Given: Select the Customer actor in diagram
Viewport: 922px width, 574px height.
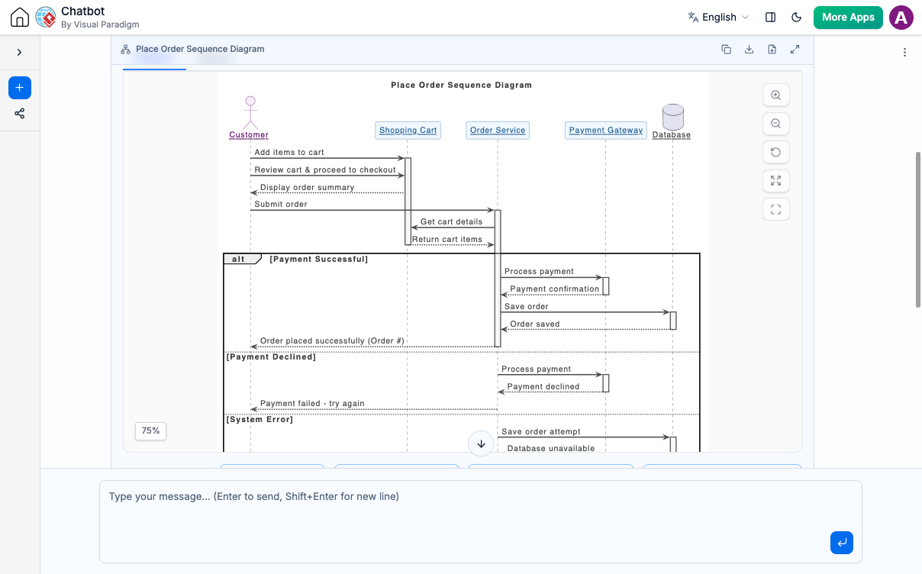Looking at the screenshot, I should click(x=249, y=118).
